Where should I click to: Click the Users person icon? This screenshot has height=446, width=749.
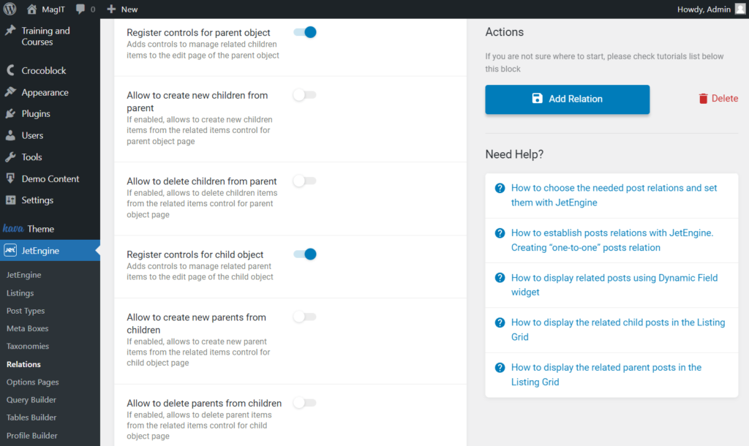click(x=10, y=135)
